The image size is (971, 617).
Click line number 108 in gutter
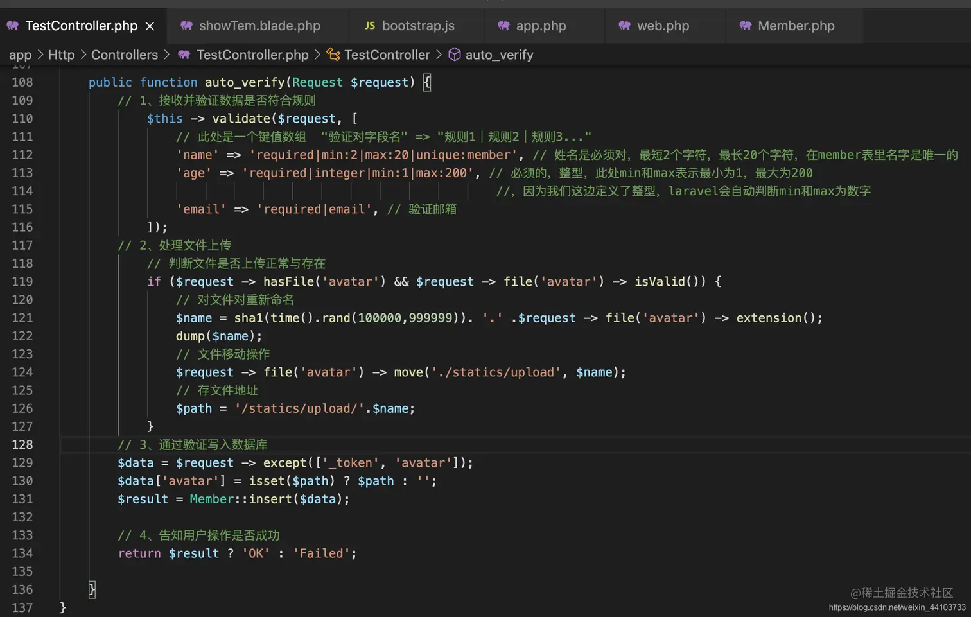click(x=22, y=82)
